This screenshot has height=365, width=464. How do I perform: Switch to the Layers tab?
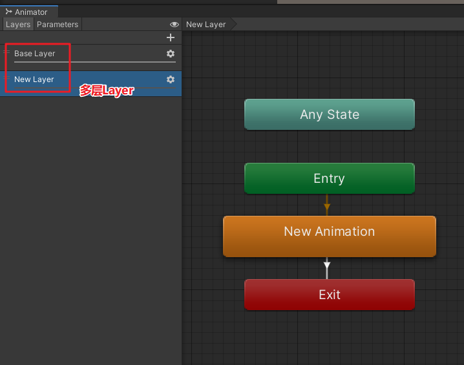coord(18,25)
